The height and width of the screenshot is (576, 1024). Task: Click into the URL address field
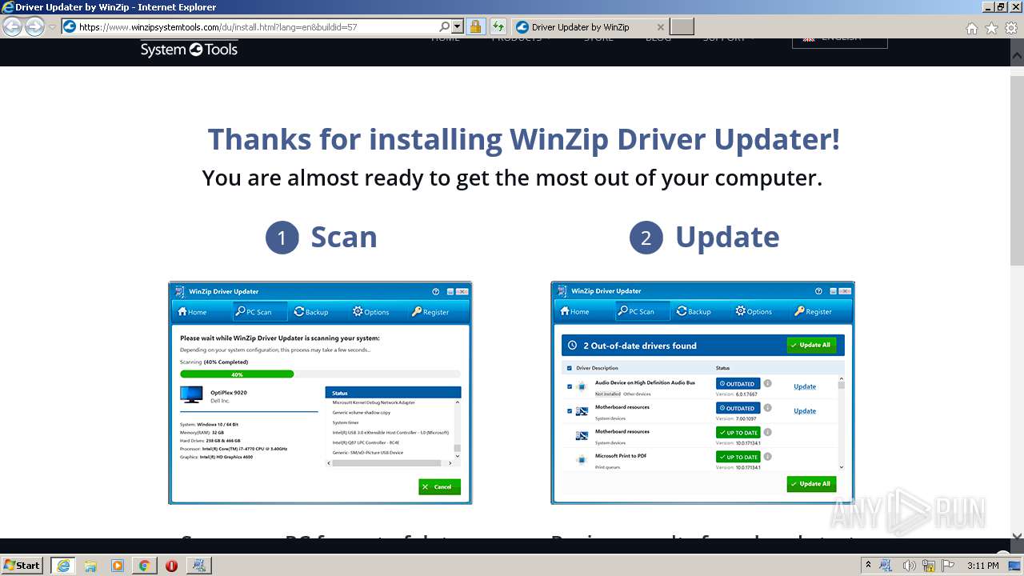256,26
